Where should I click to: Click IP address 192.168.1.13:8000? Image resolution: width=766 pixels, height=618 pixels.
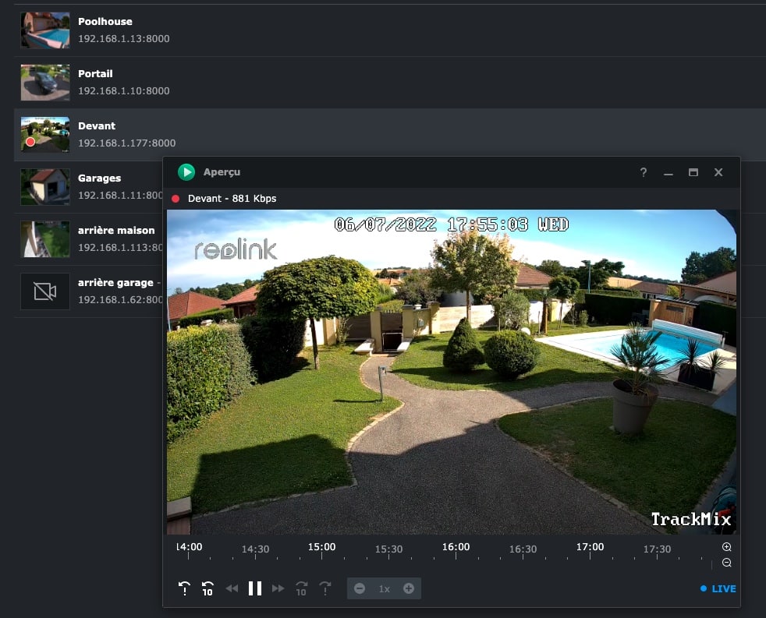pos(124,38)
